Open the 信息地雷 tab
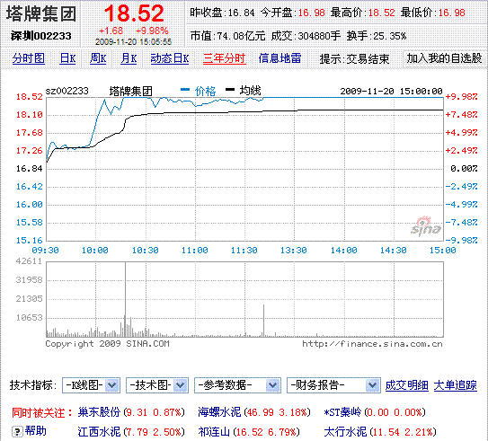 pos(279,58)
